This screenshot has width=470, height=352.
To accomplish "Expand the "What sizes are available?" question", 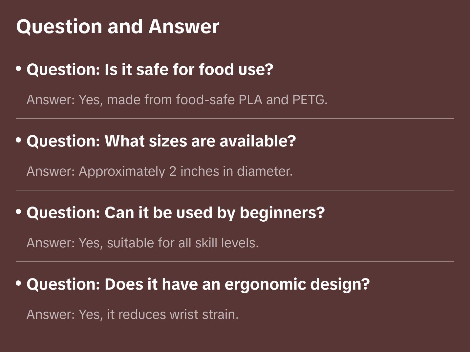I will click(x=161, y=141).
